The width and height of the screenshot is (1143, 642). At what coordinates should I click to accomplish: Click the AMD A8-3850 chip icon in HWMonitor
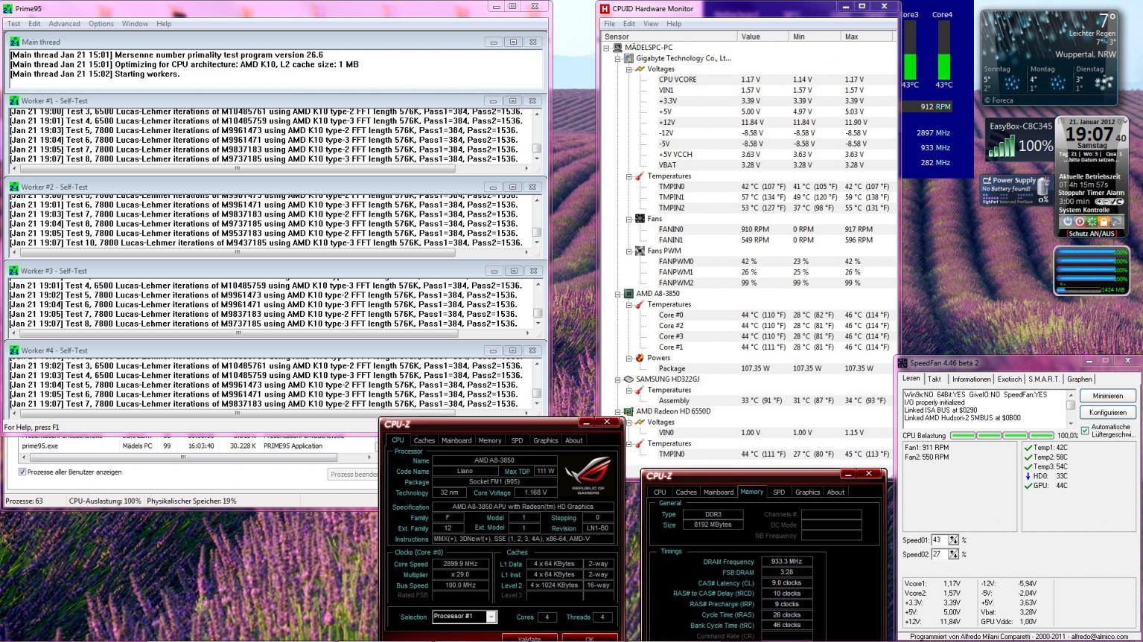pyautogui.click(x=628, y=294)
